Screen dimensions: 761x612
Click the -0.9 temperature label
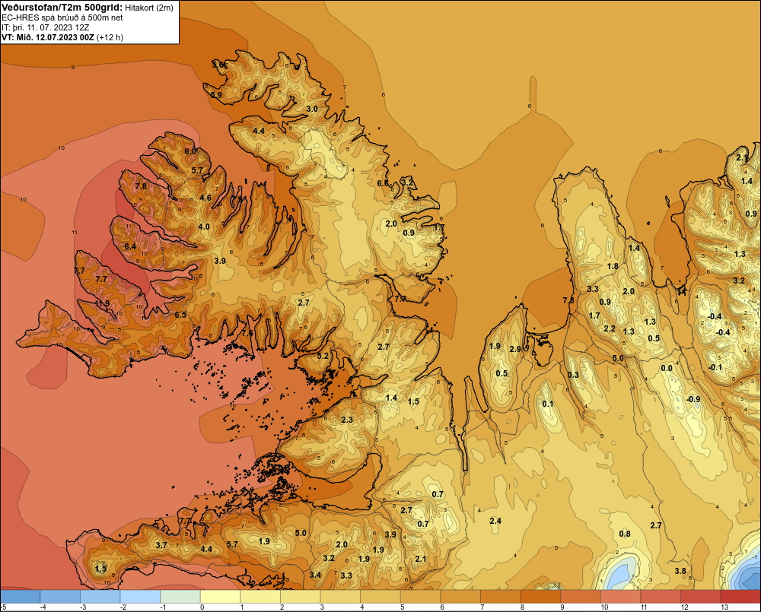(x=693, y=399)
